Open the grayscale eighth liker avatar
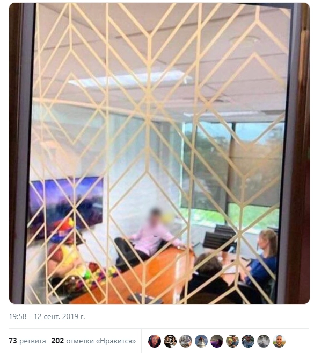This screenshot has width=314, height=353. point(264,341)
